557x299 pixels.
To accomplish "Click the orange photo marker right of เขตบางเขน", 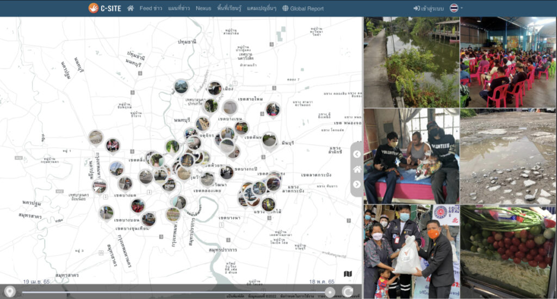I will pyautogui.click(x=241, y=128).
